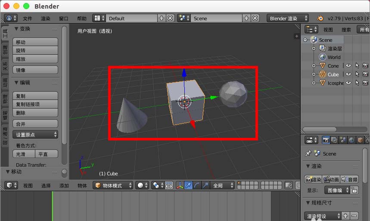Open the 帮助 menu

click(82, 19)
